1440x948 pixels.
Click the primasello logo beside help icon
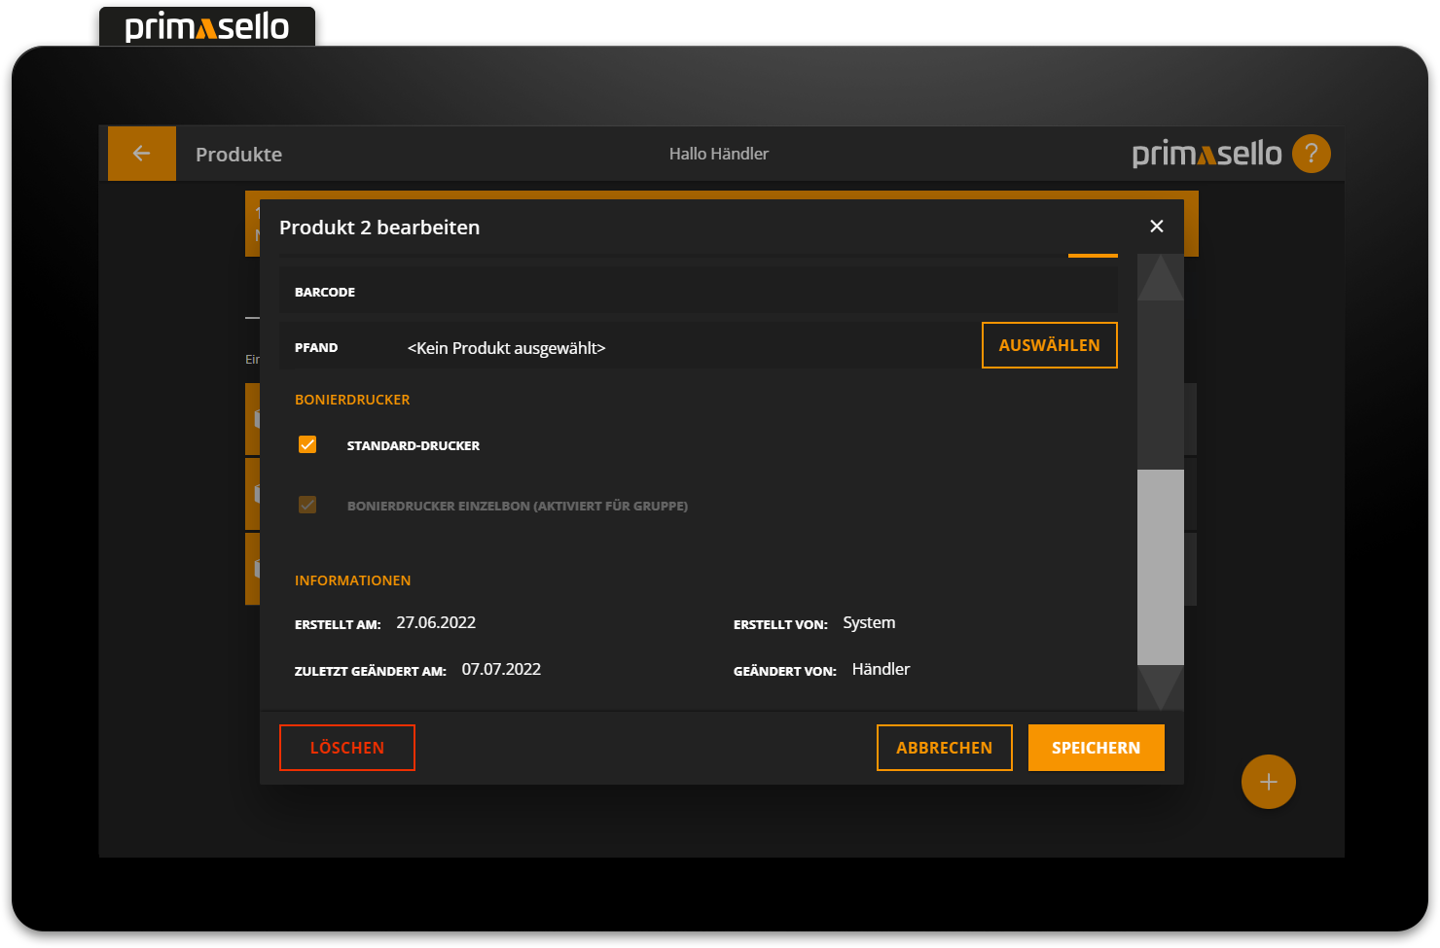[1206, 154]
